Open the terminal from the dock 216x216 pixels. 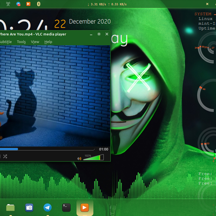coord(66,207)
